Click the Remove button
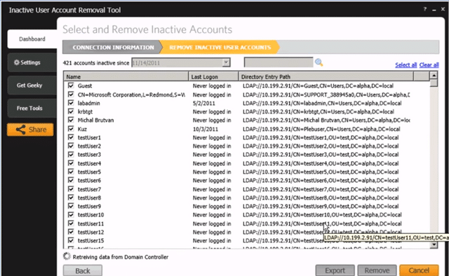Viewport: 449px width, 276px height. tap(377, 270)
